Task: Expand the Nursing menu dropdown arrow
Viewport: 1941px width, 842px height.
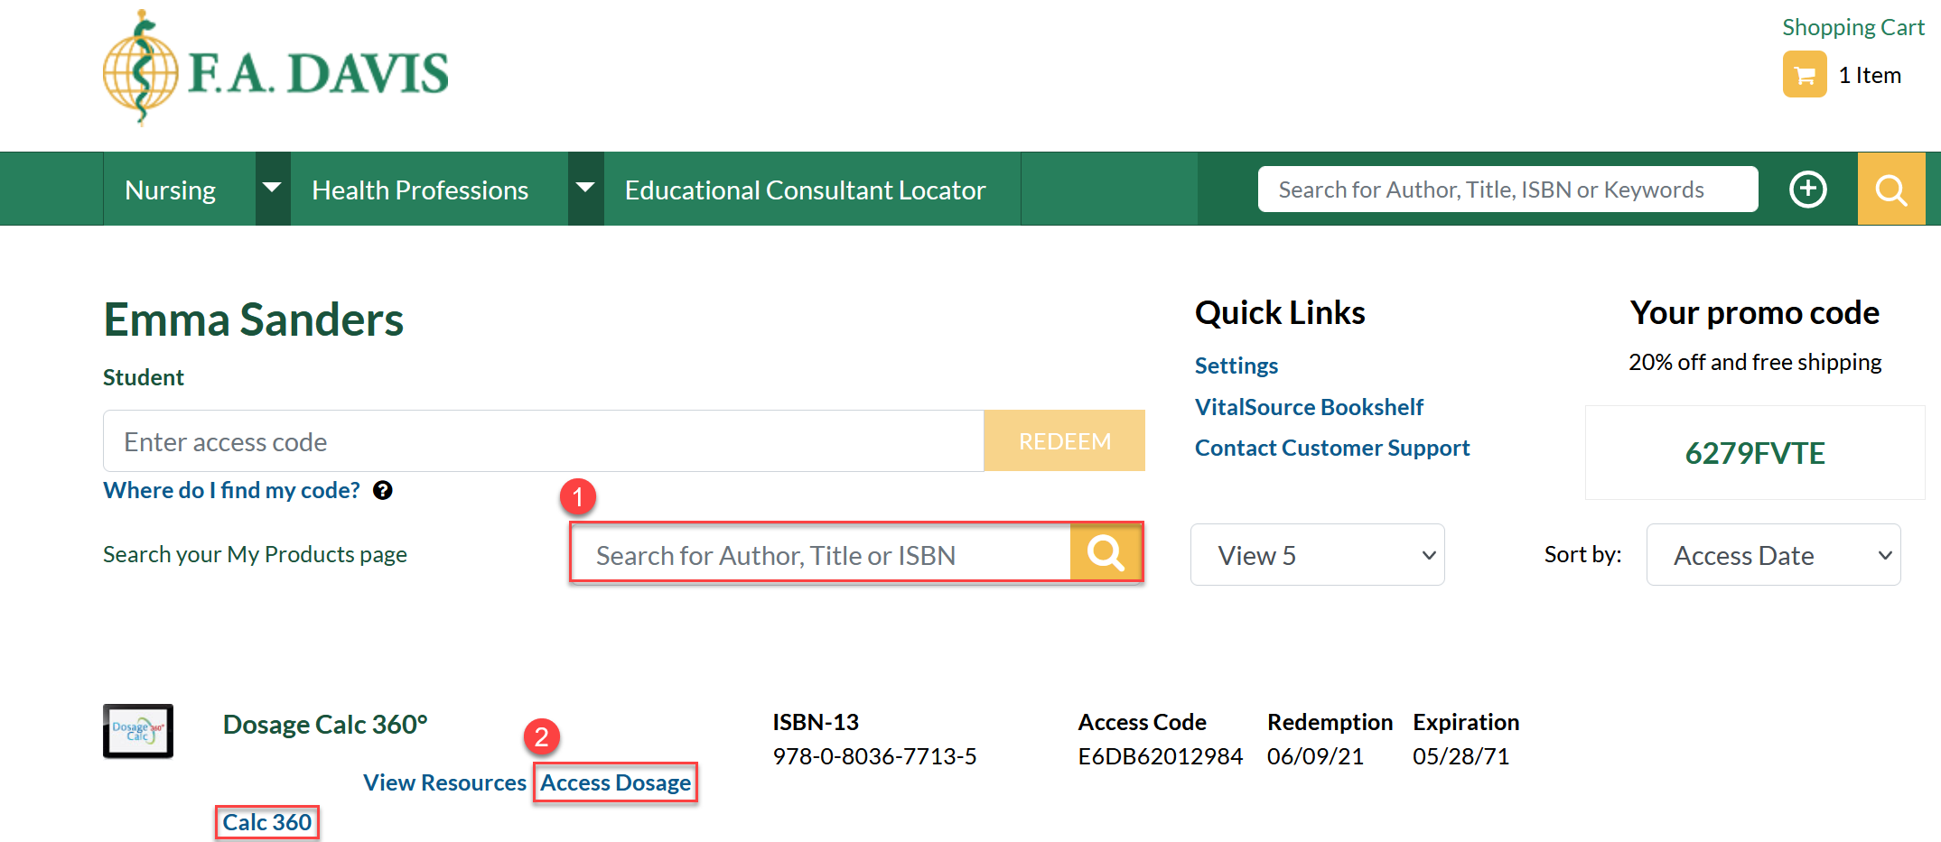Action: pos(272,189)
